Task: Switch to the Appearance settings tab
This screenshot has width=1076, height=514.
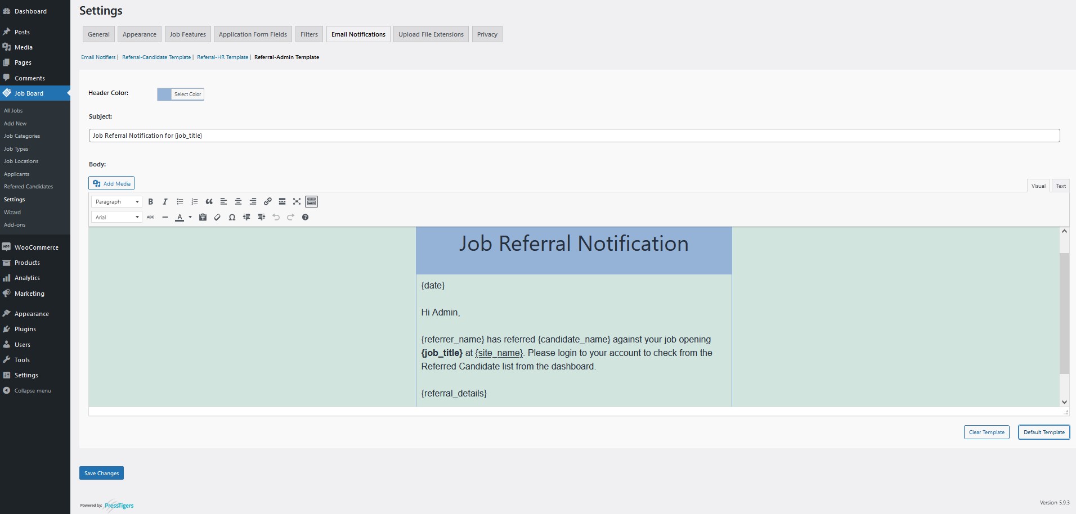Action: coord(139,34)
